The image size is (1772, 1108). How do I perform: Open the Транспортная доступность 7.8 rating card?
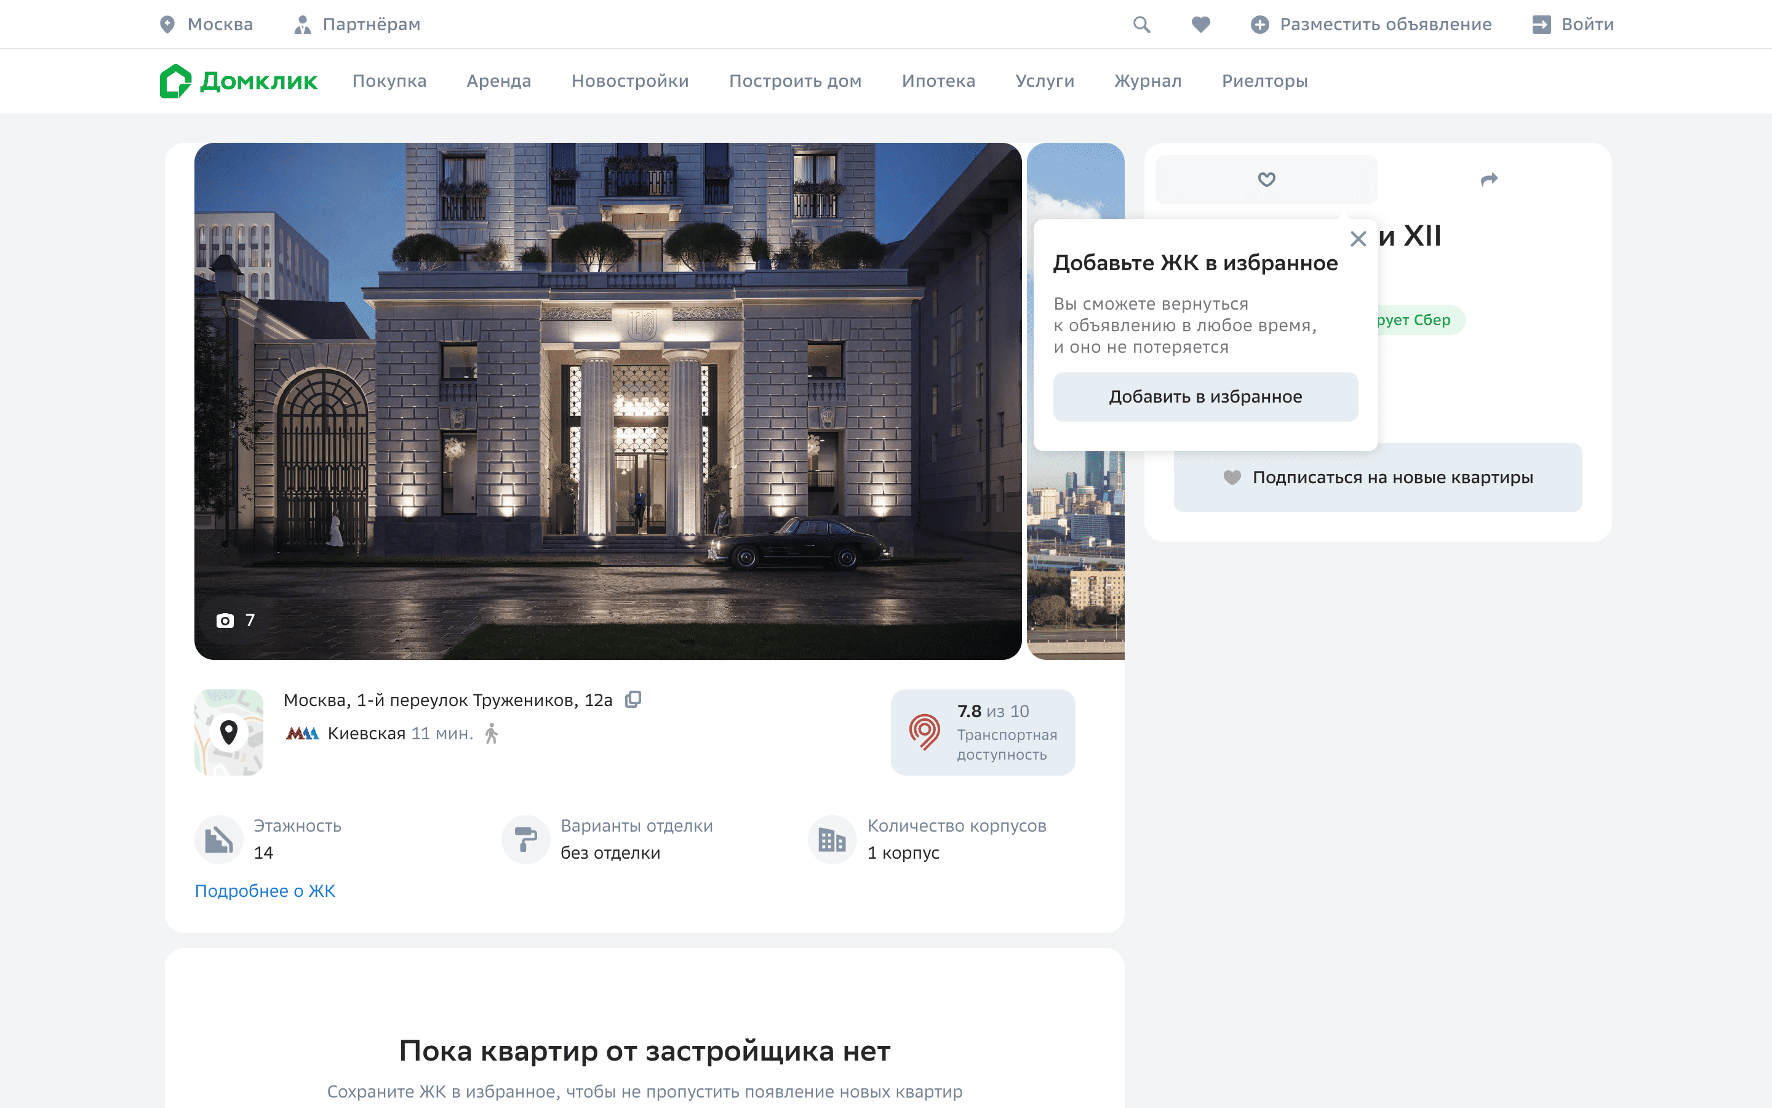[983, 732]
